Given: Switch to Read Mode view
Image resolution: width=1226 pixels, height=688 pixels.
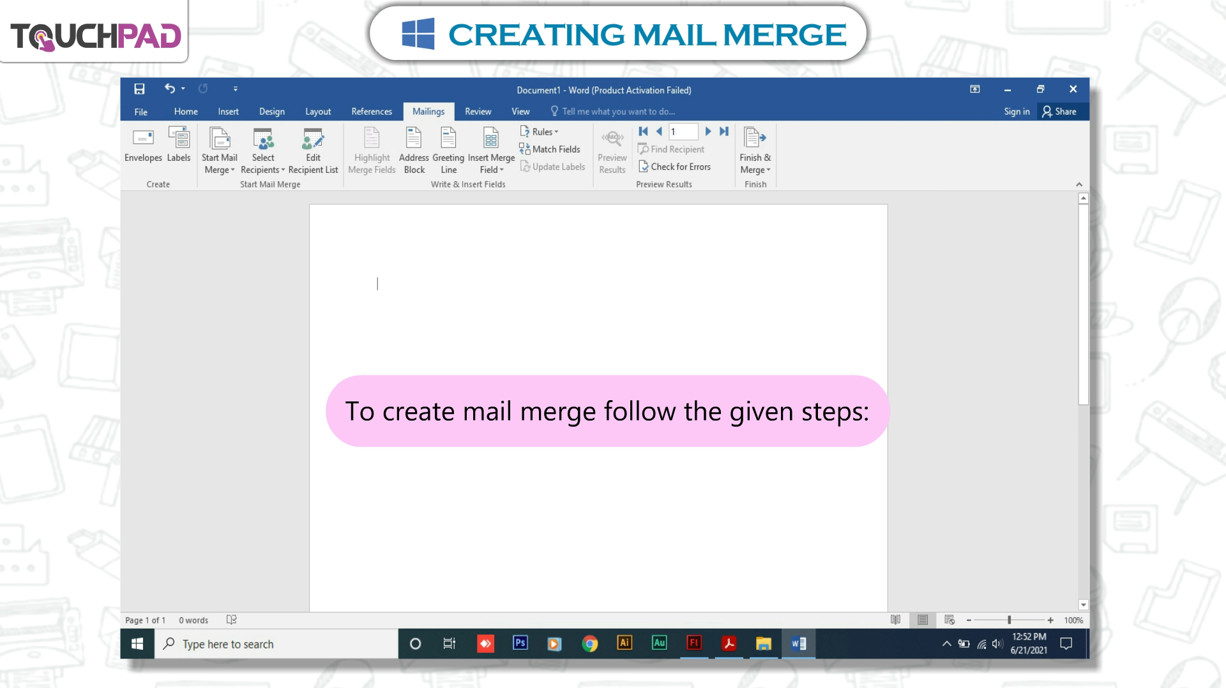Looking at the screenshot, I should (x=895, y=620).
